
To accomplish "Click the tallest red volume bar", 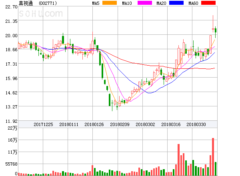I will point(213,157).
